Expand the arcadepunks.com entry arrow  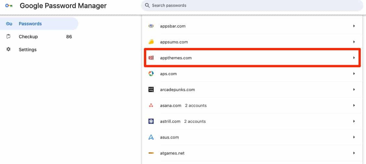(x=354, y=89)
